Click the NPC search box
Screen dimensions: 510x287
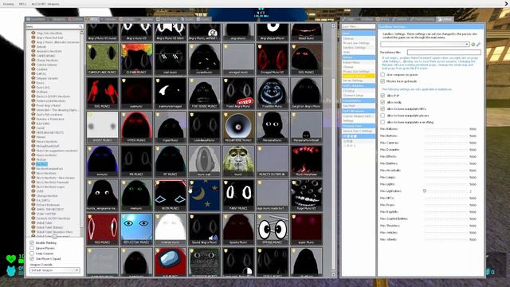tap(55, 26)
